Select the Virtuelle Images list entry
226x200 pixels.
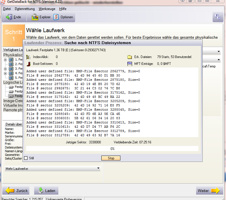(13, 105)
